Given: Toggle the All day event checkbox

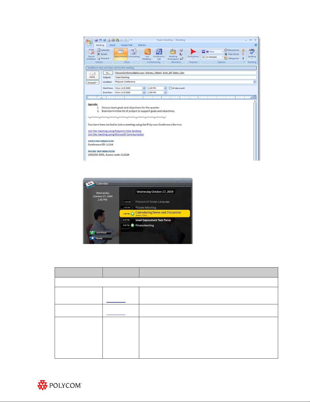Looking at the screenshot, I should tap(170, 88).
